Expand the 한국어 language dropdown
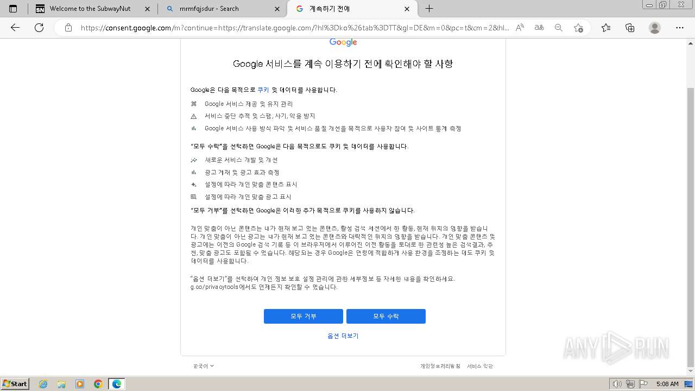The image size is (695, 391). coord(204,366)
